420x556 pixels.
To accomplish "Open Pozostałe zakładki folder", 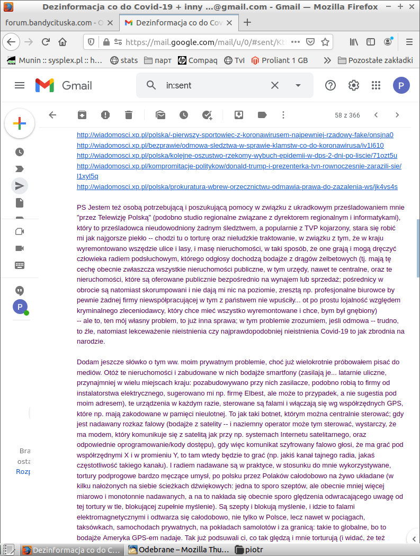I will click(376, 60).
